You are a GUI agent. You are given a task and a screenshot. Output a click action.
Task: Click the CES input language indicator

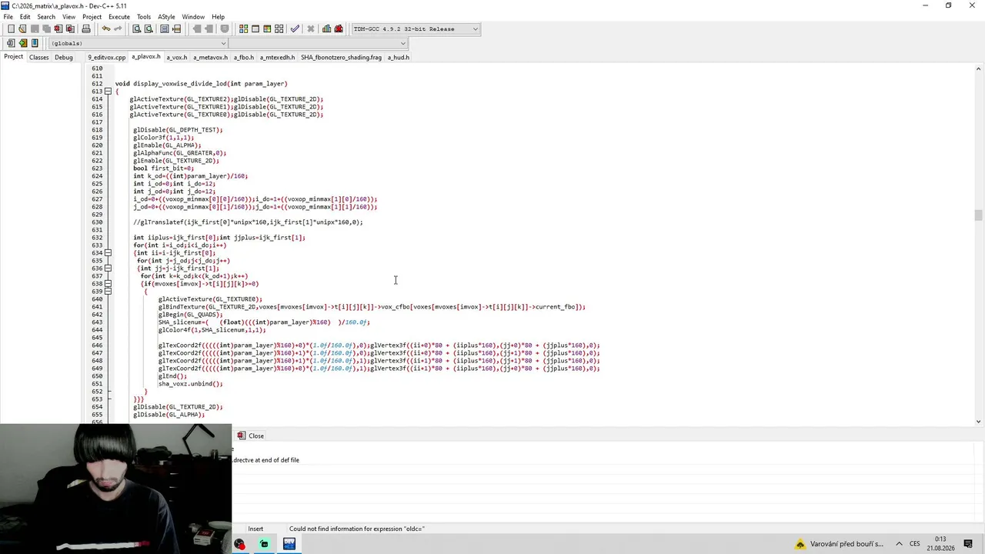click(x=915, y=544)
